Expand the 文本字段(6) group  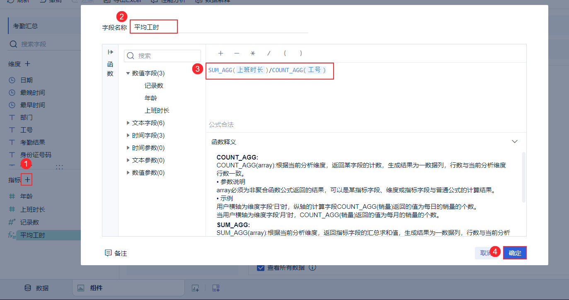pos(128,123)
